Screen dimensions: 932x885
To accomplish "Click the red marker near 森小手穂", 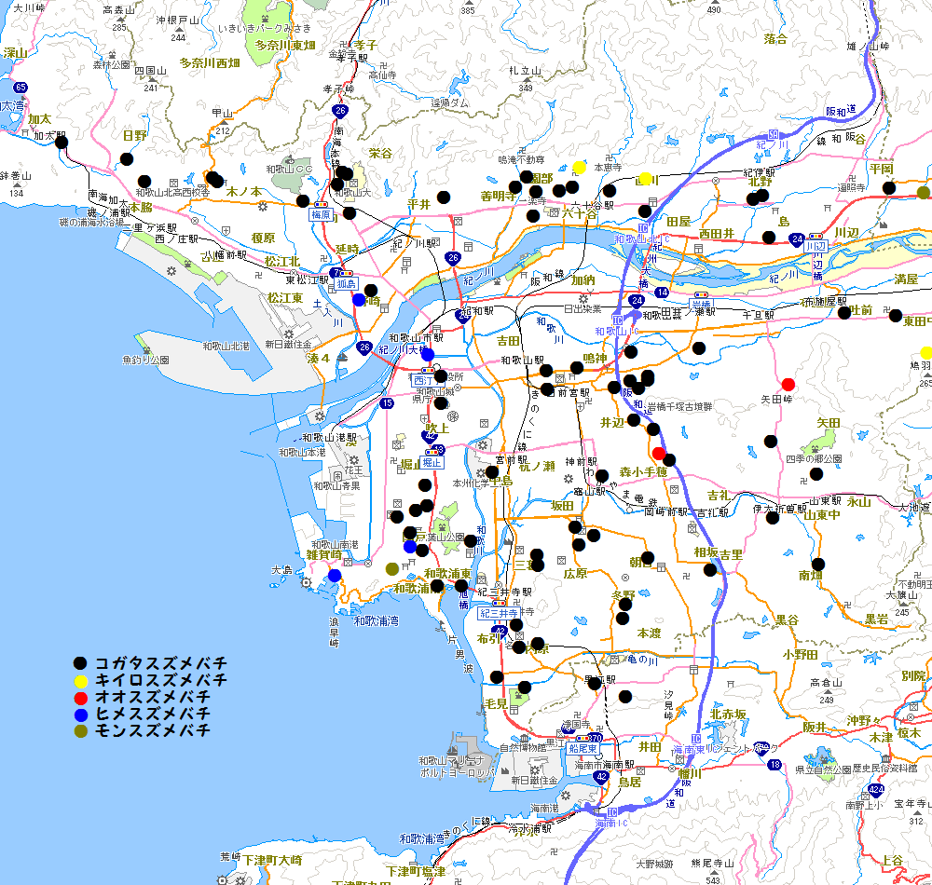I will (x=659, y=454).
